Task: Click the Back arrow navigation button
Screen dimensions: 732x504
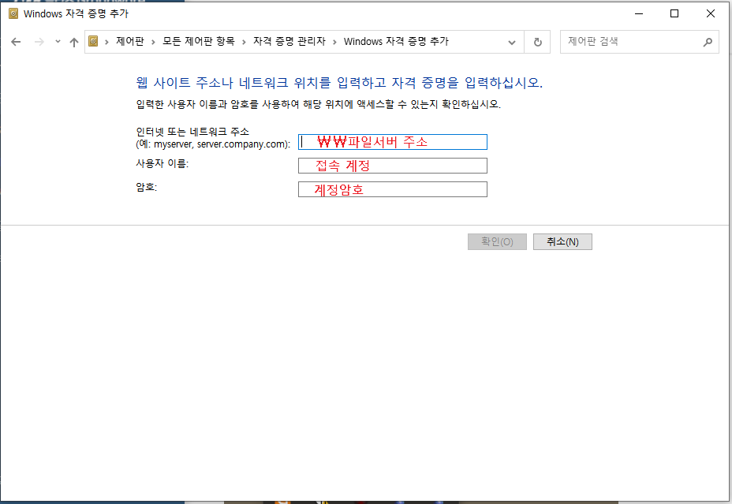Action: click(16, 42)
